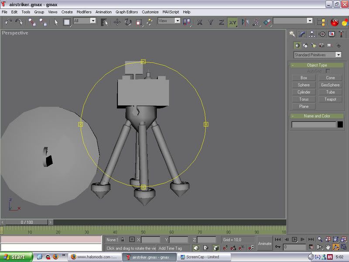
Task: Click the Array tool icon
Action: pos(256,22)
